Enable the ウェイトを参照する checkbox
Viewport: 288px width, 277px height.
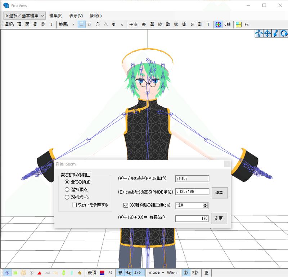pyautogui.click(x=75, y=205)
